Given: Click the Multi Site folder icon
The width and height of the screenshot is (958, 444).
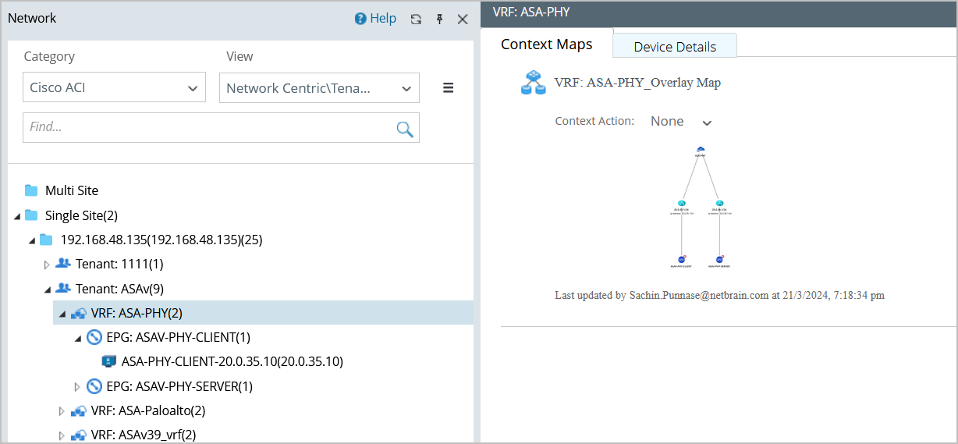Looking at the screenshot, I should click(x=31, y=190).
